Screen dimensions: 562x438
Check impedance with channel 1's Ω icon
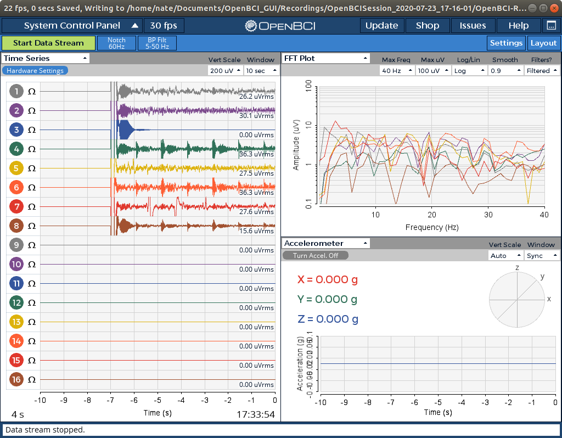pos(32,91)
